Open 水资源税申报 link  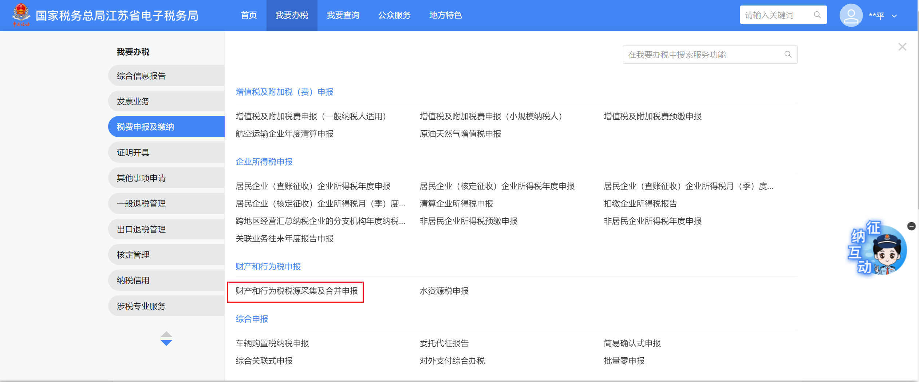coord(444,291)
